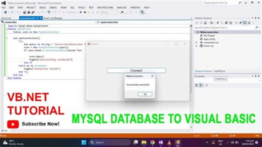
Task: Click the View Code icon in Solution Explorer toolbar
Action: coord(236,23)
